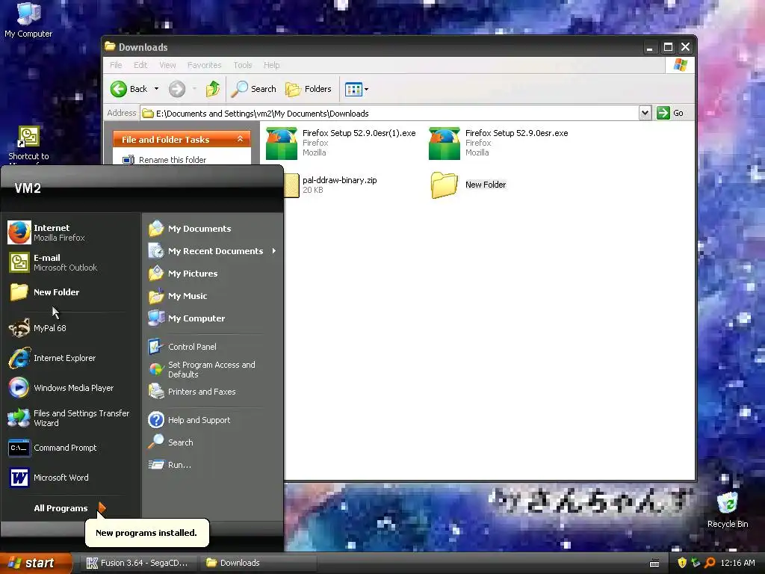Go Back in Downloads window

click(x=128, y=89)
